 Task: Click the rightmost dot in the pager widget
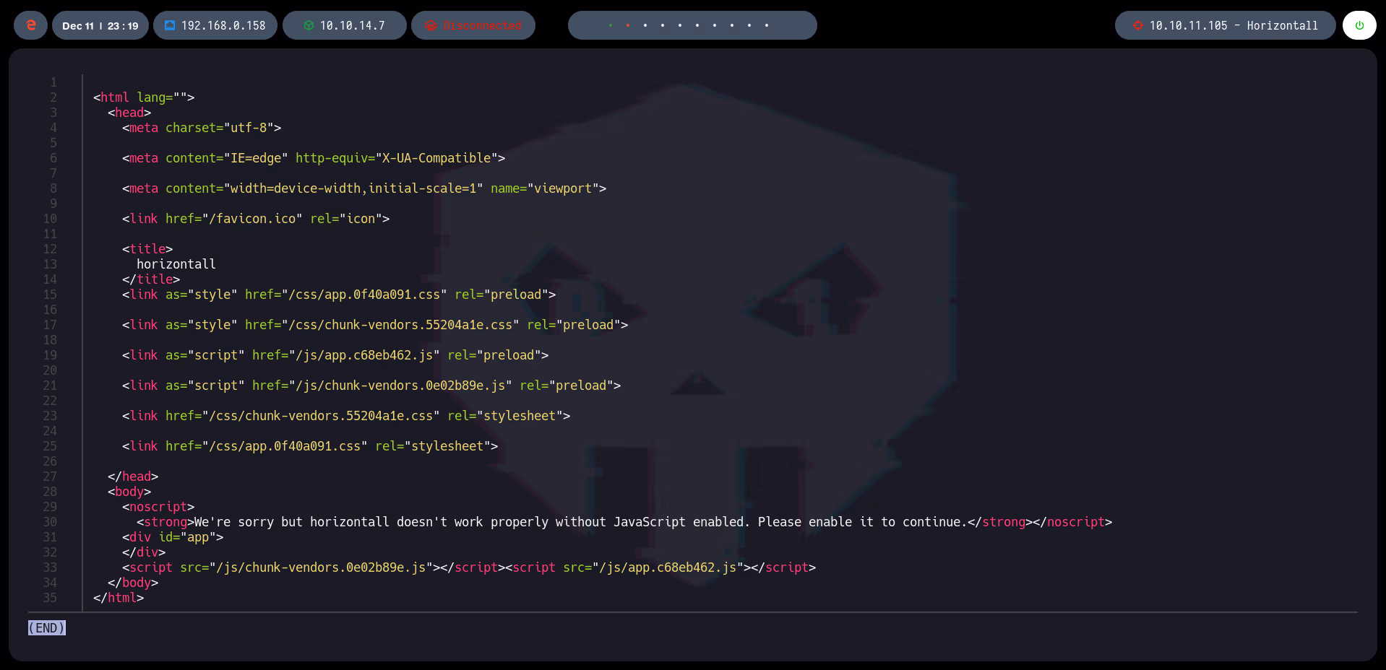(766, 25)
